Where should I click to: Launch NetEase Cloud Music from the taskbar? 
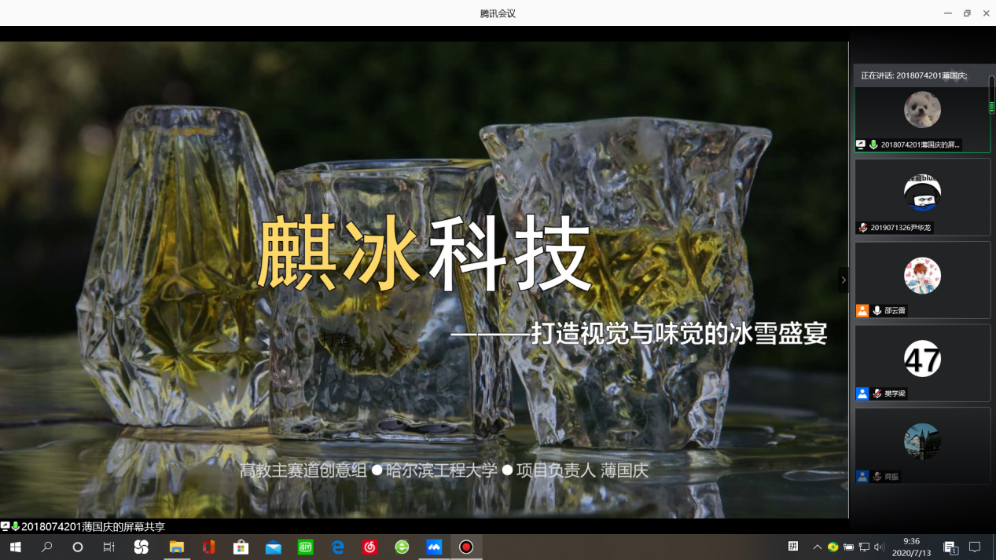(x=369, y=547)
